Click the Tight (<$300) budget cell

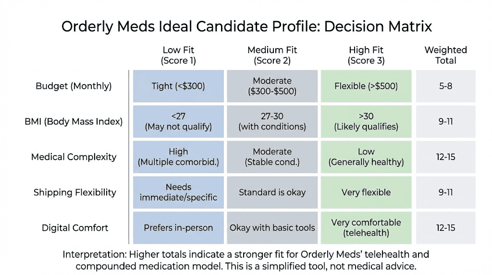pos(178,86)
